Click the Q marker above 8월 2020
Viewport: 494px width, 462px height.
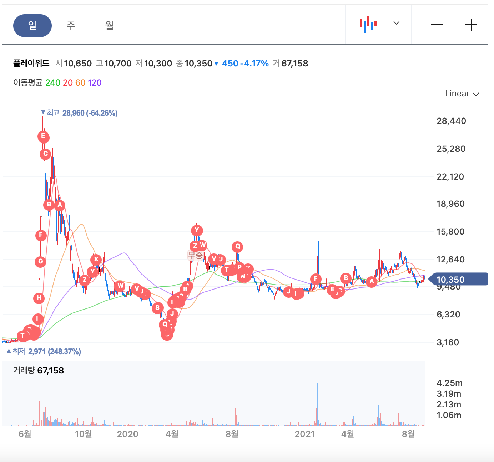coord(237,246)
